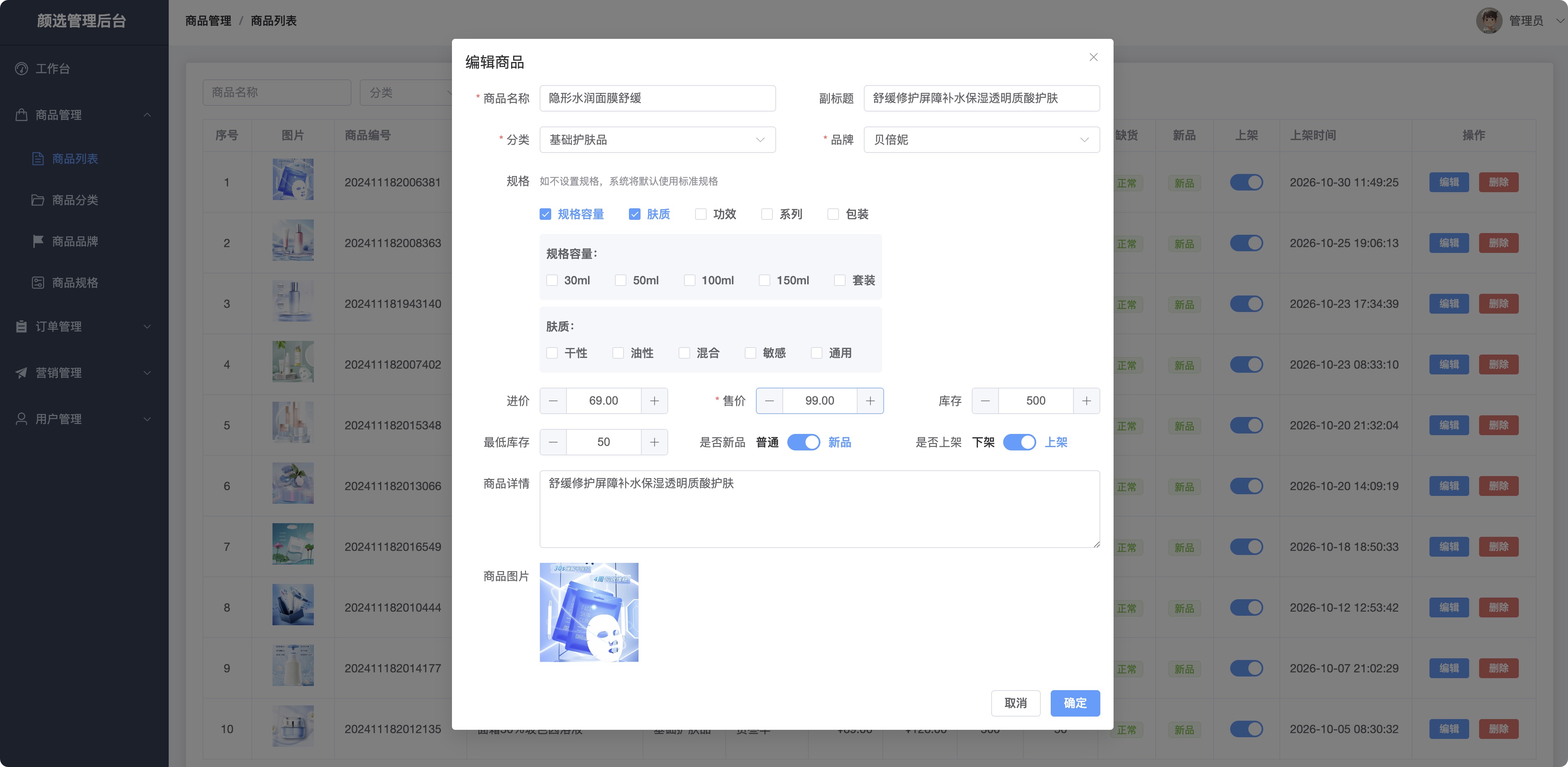Click 删除 button for row 1
The height and width of the screenshot is (767, 1568).
pyautogui.click(x=1498, y=183)
